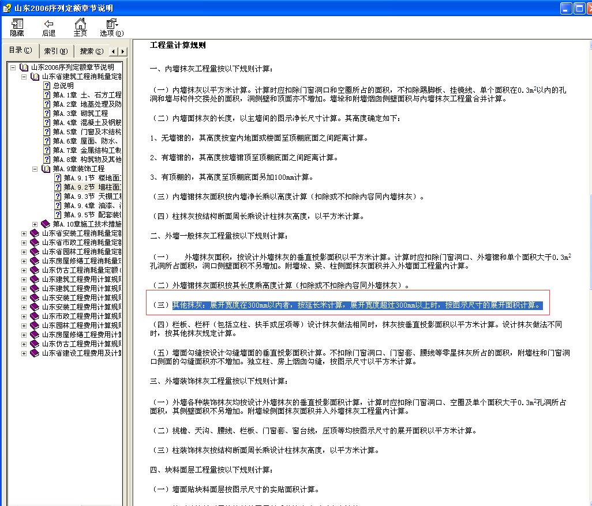Click the open-book icon of 第A.9章装饰工程
Image resolution: width=592 pixels, height=506 pixels.
tap(46, 168)
